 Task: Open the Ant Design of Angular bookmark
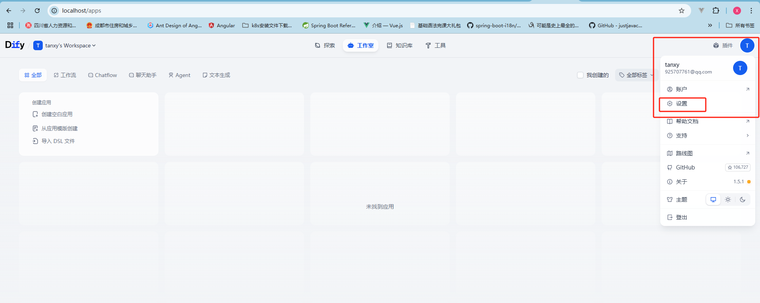coord(175,25)
